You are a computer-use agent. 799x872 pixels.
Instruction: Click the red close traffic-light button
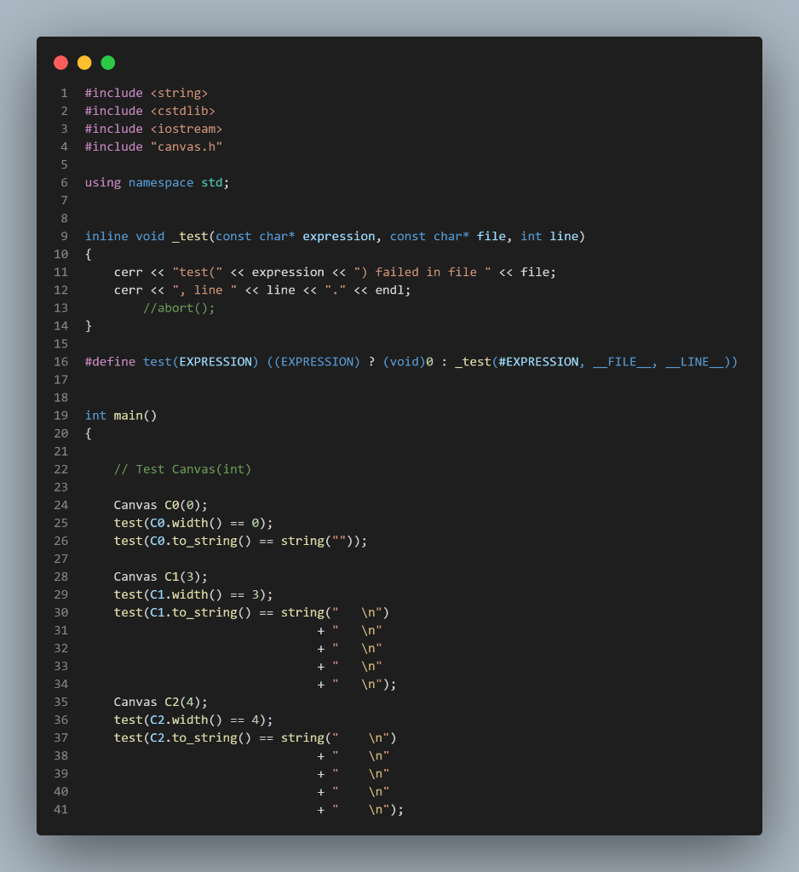(60, 62)
